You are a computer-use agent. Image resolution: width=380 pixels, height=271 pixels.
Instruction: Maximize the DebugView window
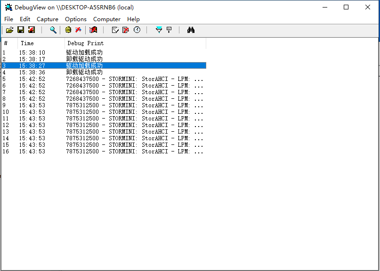346,7
